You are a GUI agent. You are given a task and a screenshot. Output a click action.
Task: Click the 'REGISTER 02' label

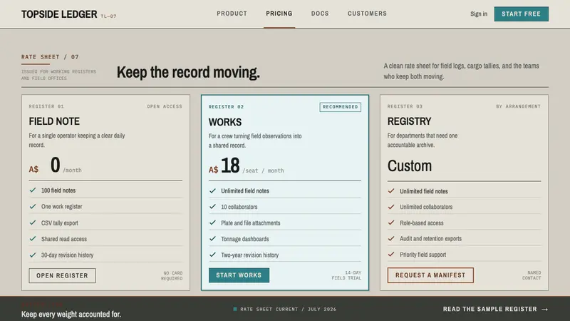click(x=226, y=106)
